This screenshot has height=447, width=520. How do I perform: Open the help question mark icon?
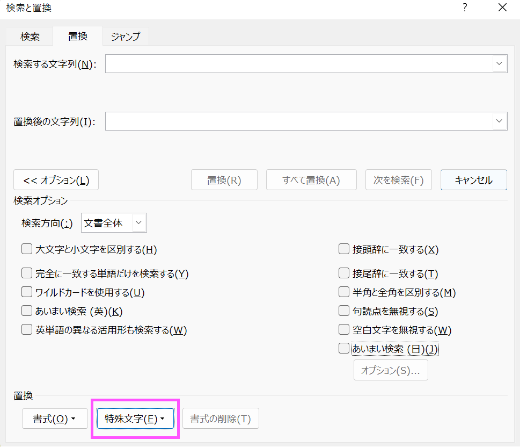(x=465, y=8)
